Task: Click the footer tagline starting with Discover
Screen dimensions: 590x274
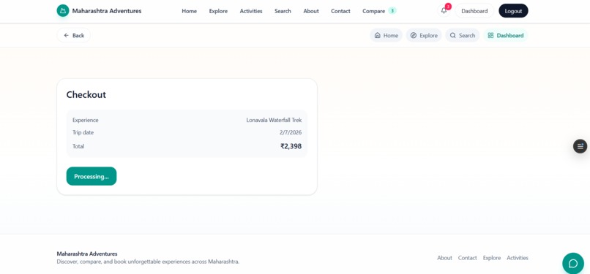Action: pyautogui.click(x=148, y=262)
